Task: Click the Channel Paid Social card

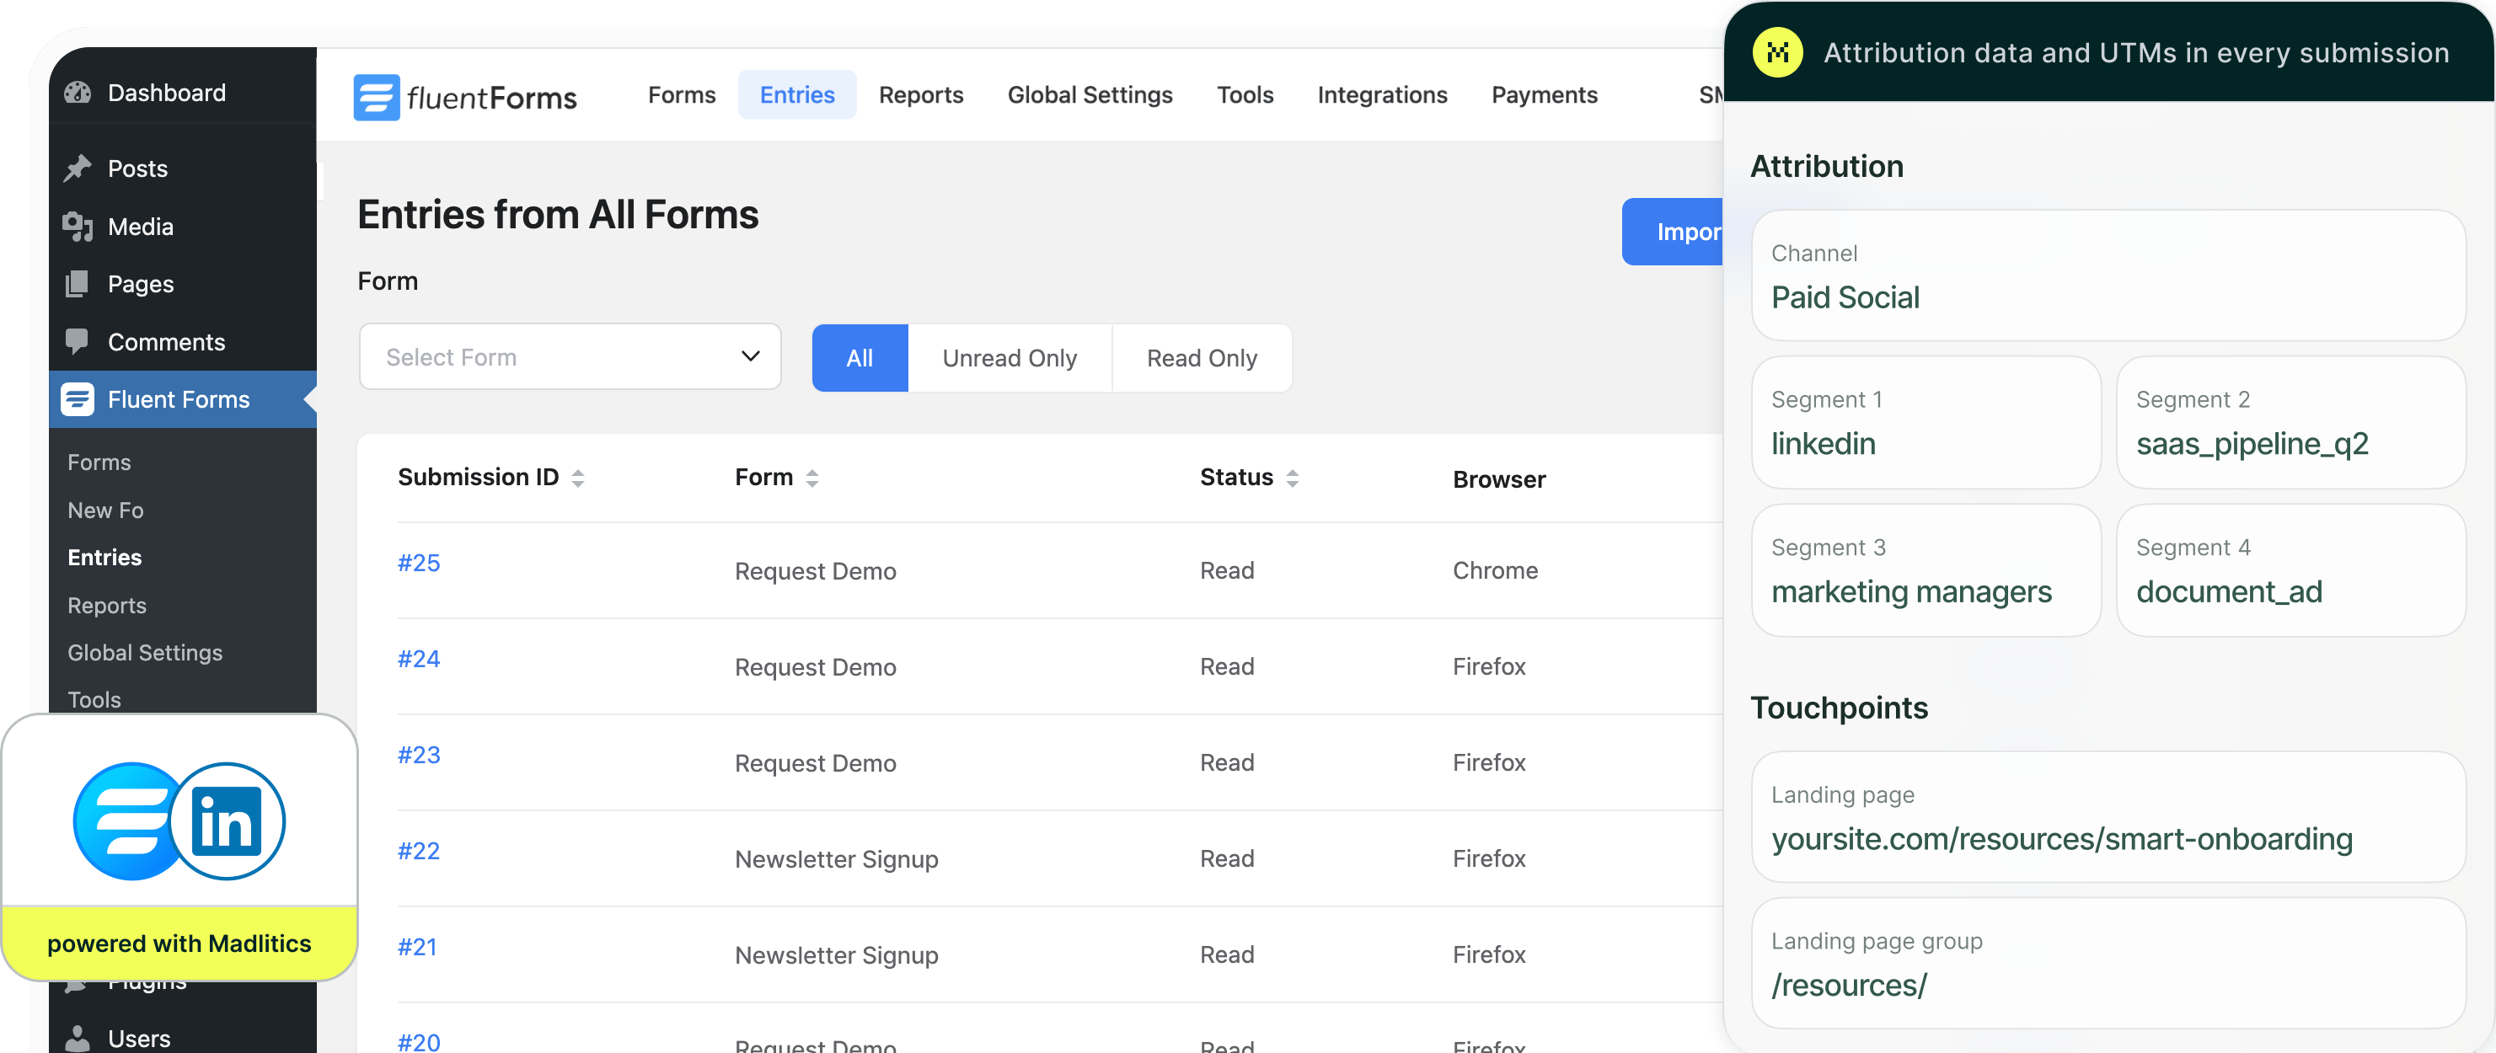Action: click(x=2108, y=276)
